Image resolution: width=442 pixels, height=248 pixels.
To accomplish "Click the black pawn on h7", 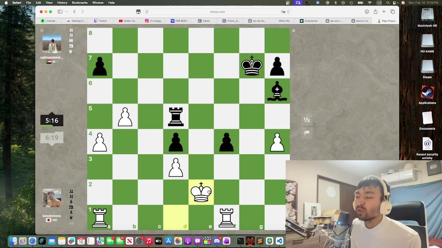I will click(x=277, y=66).
